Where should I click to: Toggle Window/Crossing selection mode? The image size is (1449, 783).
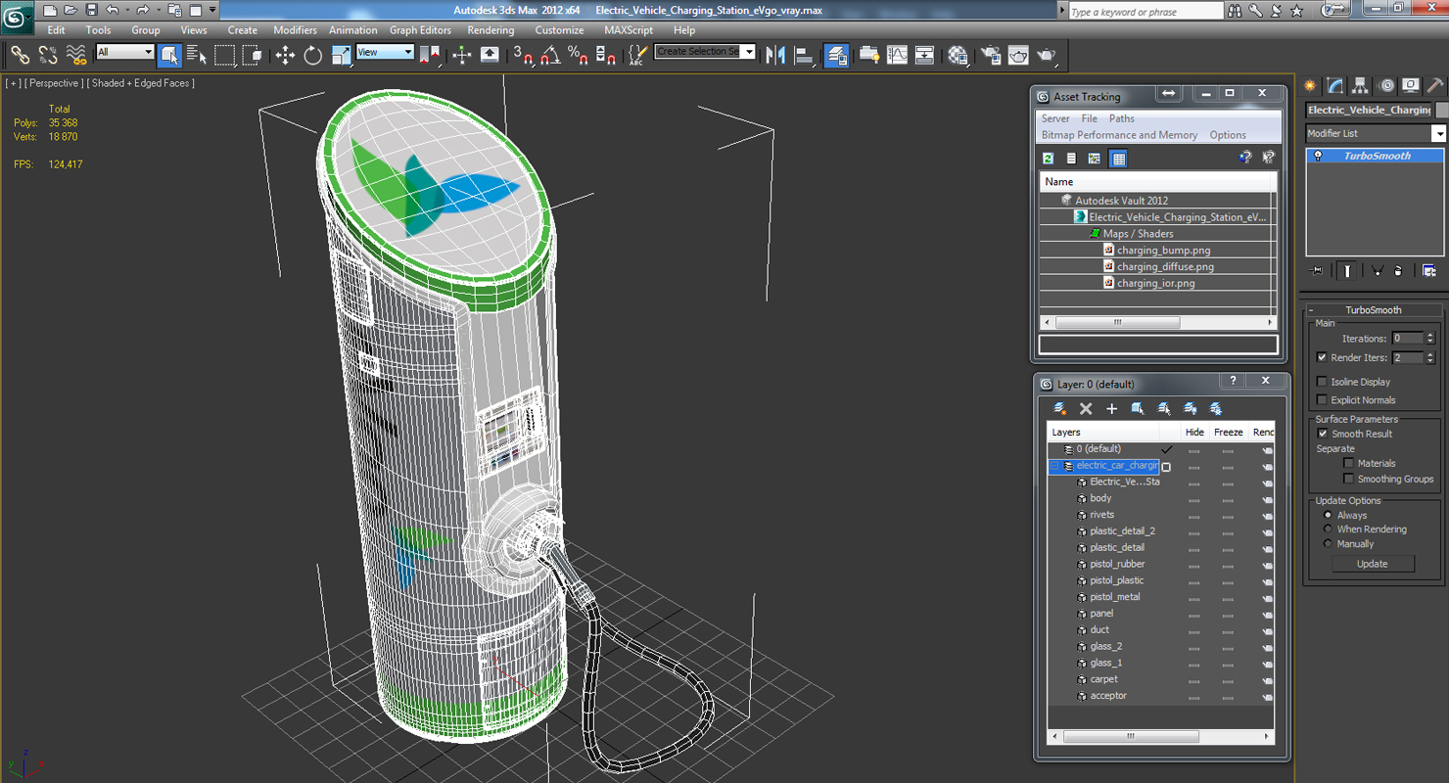coord(253,55)
